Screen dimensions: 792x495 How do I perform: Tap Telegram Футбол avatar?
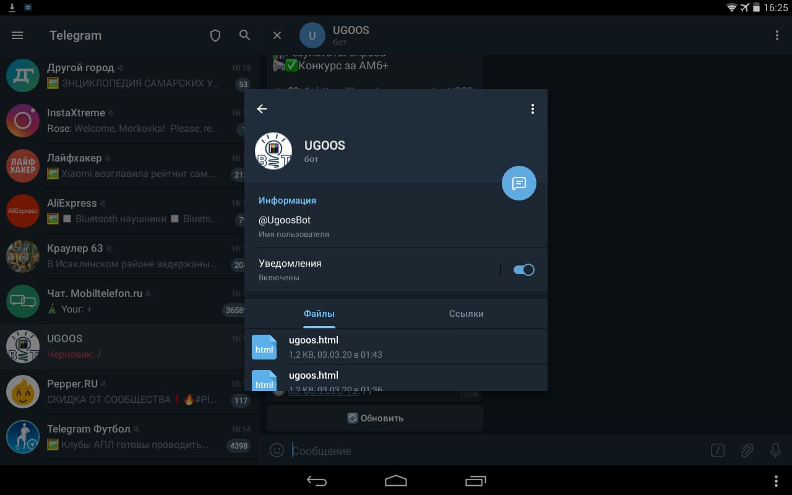[x=23, y=437]
